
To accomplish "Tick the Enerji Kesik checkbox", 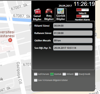I will (76, 74).
